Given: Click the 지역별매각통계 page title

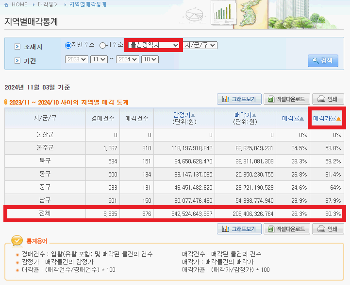Looking at the screenshot, I should [31, 22].
